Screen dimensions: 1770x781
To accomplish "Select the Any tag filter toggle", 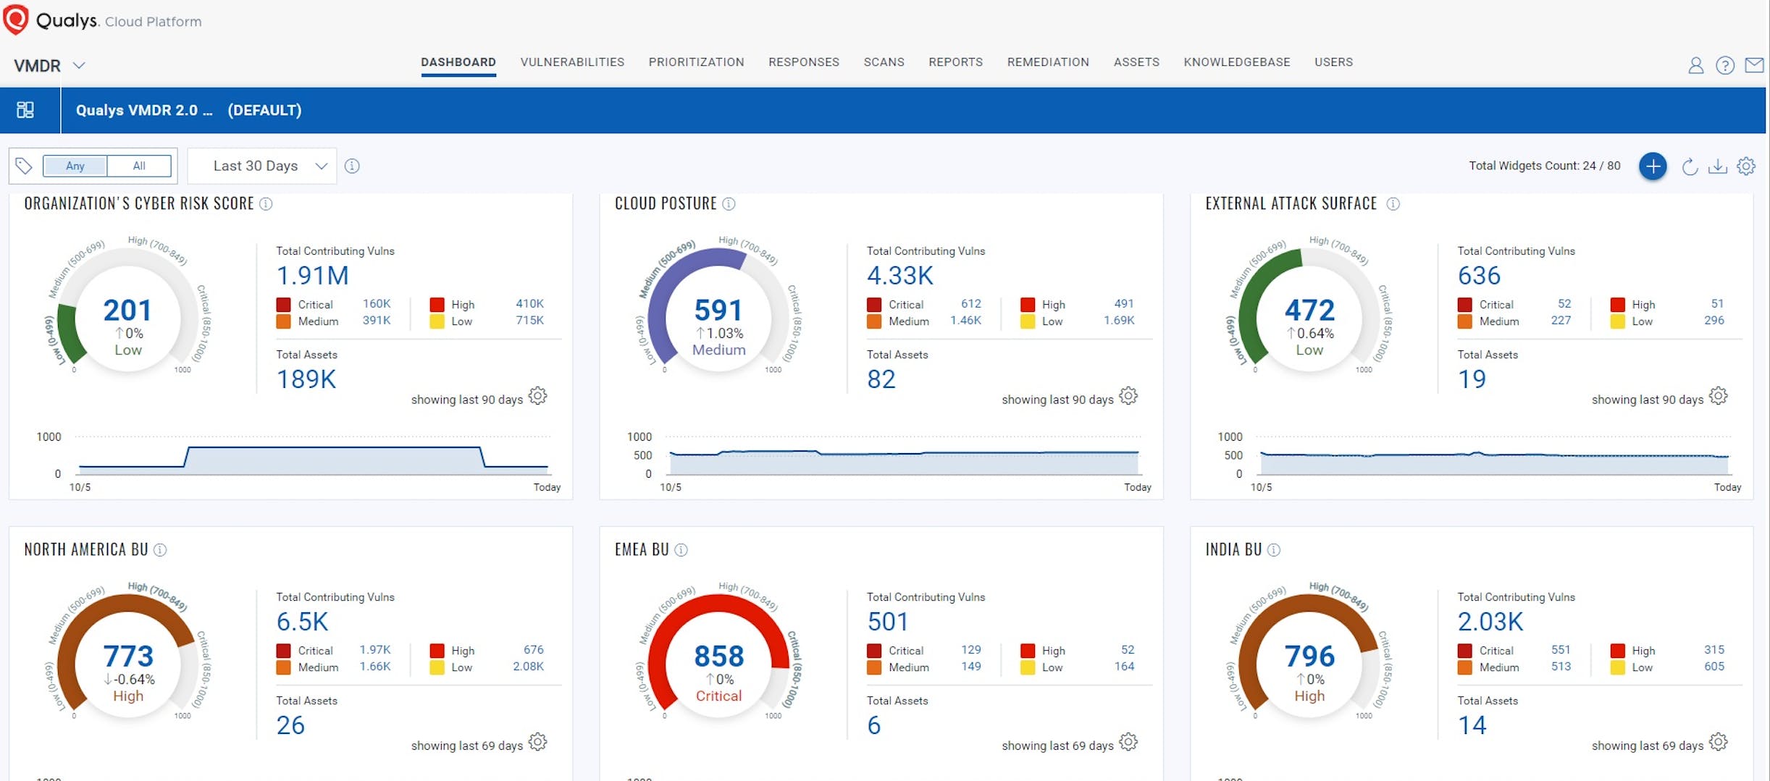I will coord(75,166).
